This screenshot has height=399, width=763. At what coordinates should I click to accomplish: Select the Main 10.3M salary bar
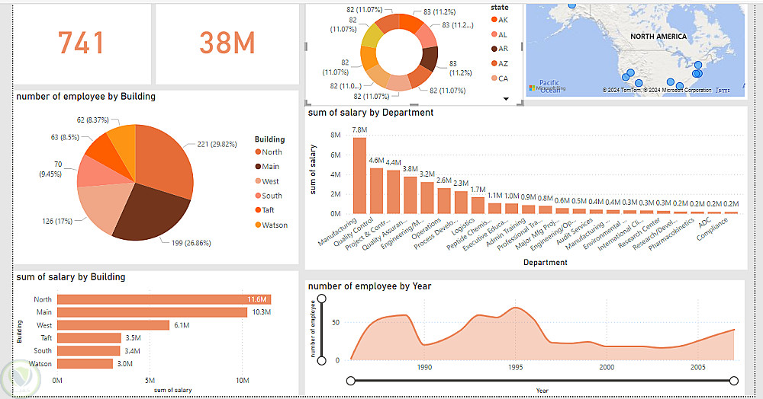(x=152, y=312)
